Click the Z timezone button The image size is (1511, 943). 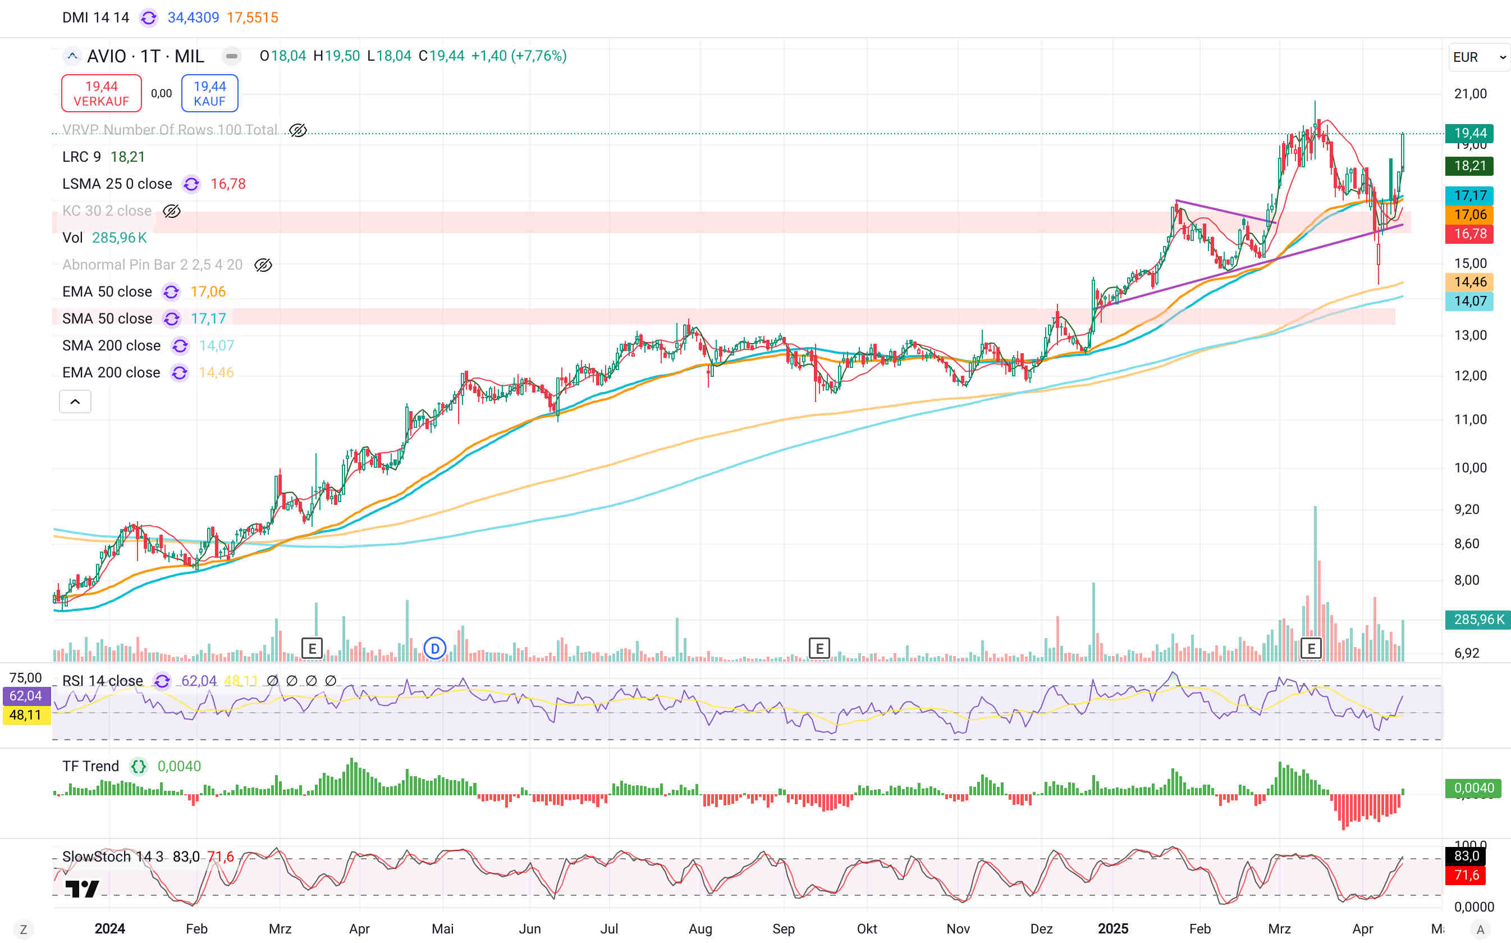tap(23, 930)
